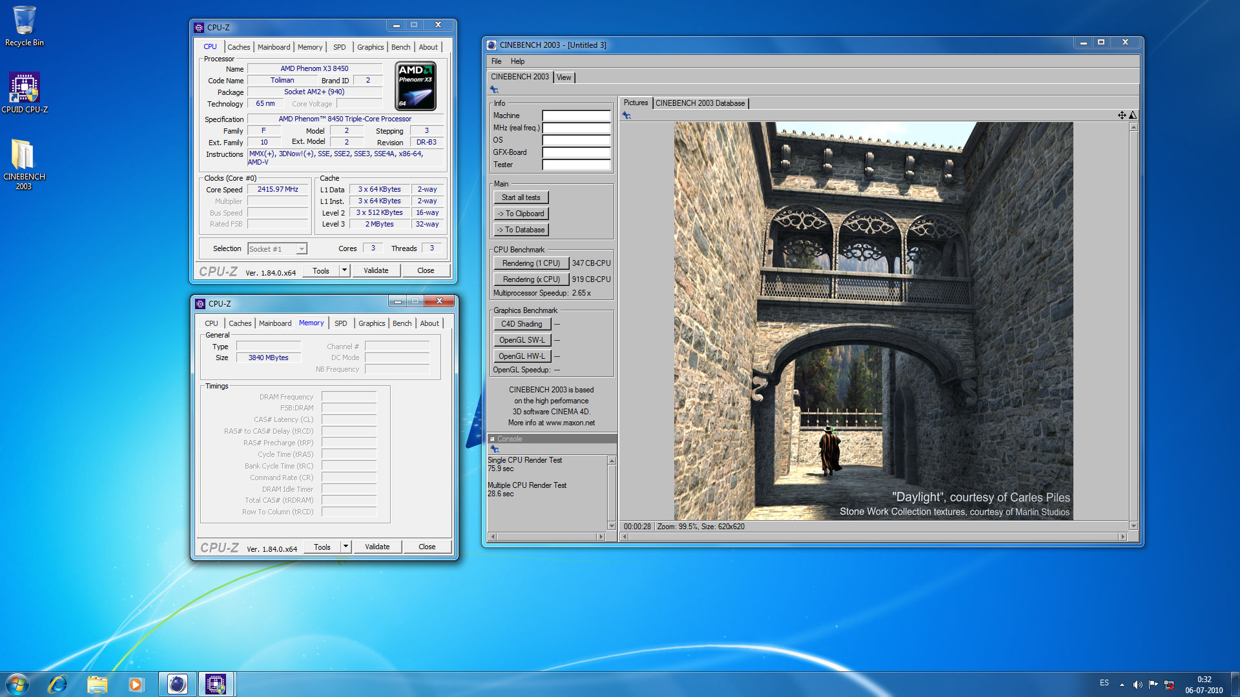Image resolution: width=1240 pixels, height=697 pixels.
Task: Click the To Database button
Action: click(521, 230)
